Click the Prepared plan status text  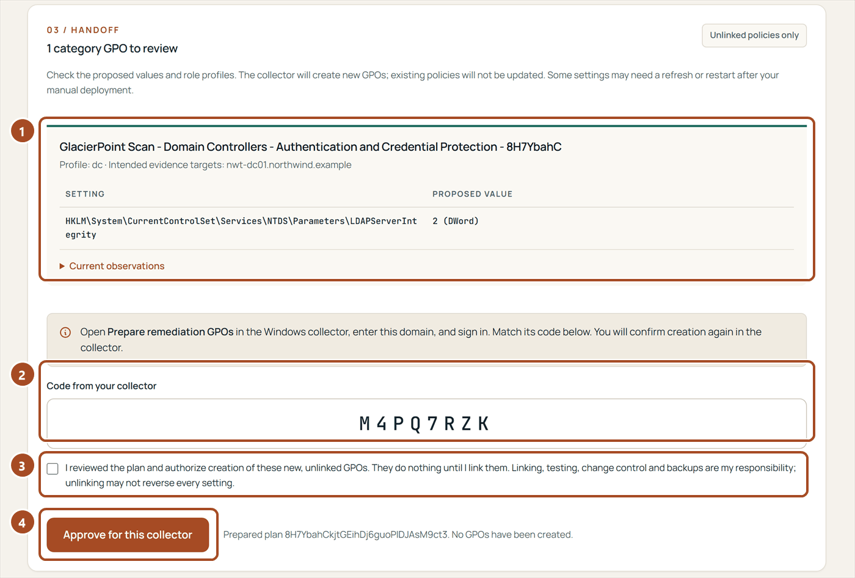pyautogui.click(x=398, y=535)
